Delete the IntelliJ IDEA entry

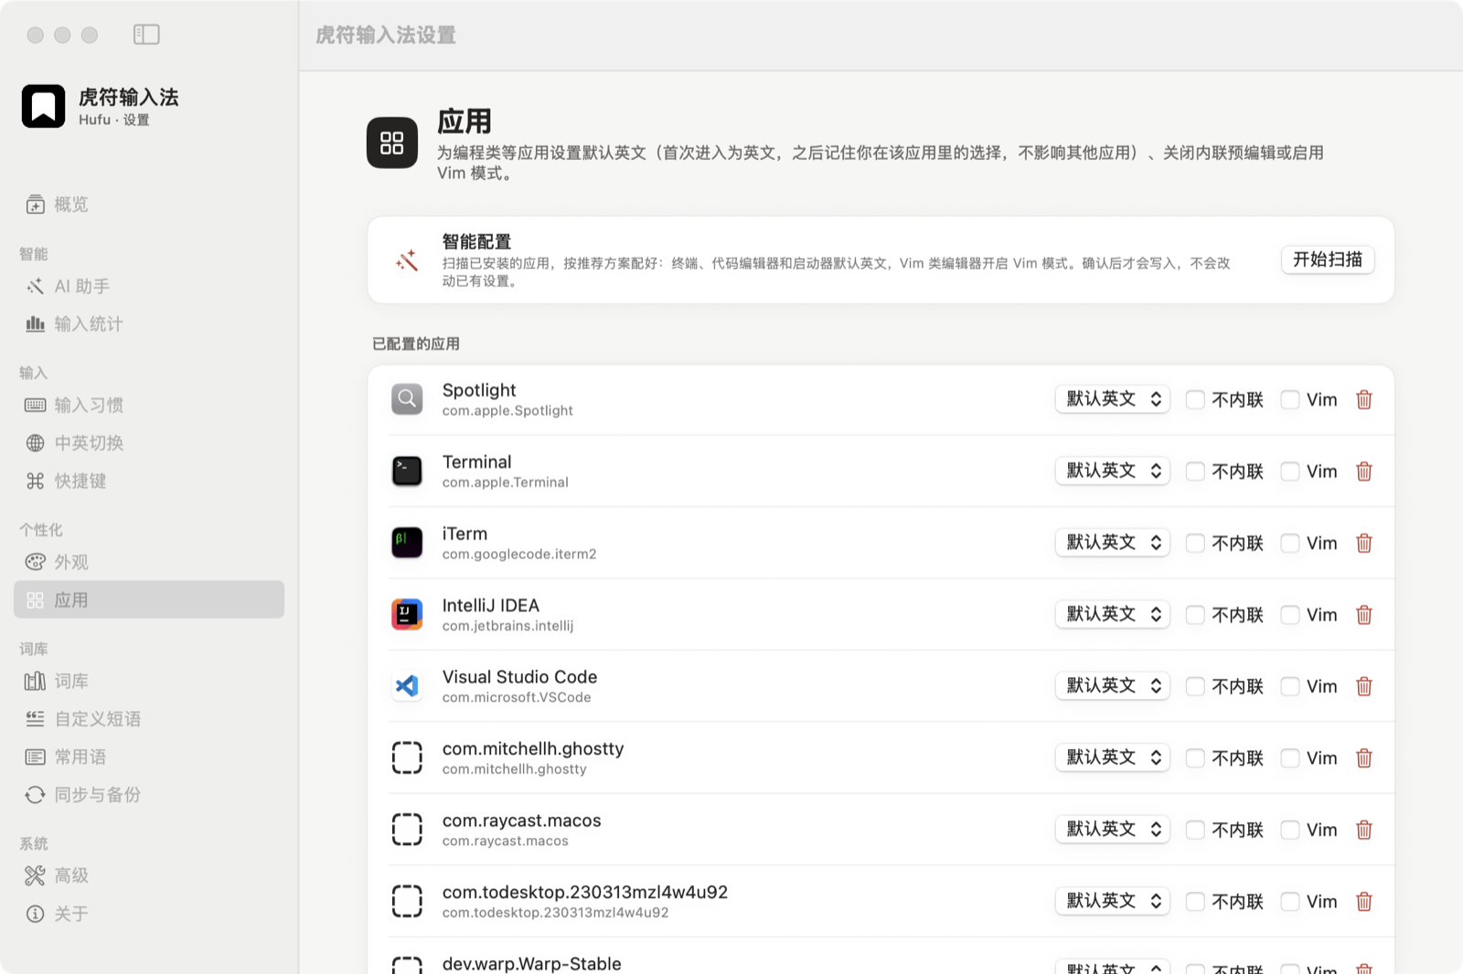pos(1364,615)
